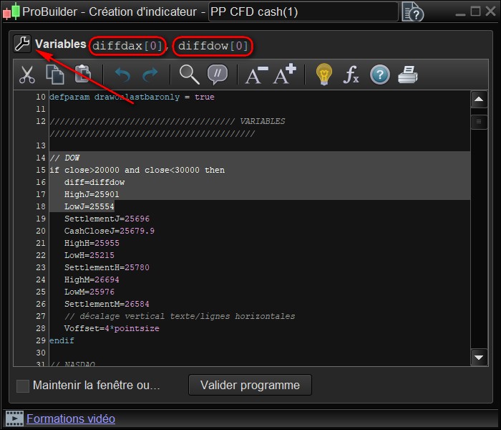
Task: Undo last edit with the back arrow
Action: 122,75
